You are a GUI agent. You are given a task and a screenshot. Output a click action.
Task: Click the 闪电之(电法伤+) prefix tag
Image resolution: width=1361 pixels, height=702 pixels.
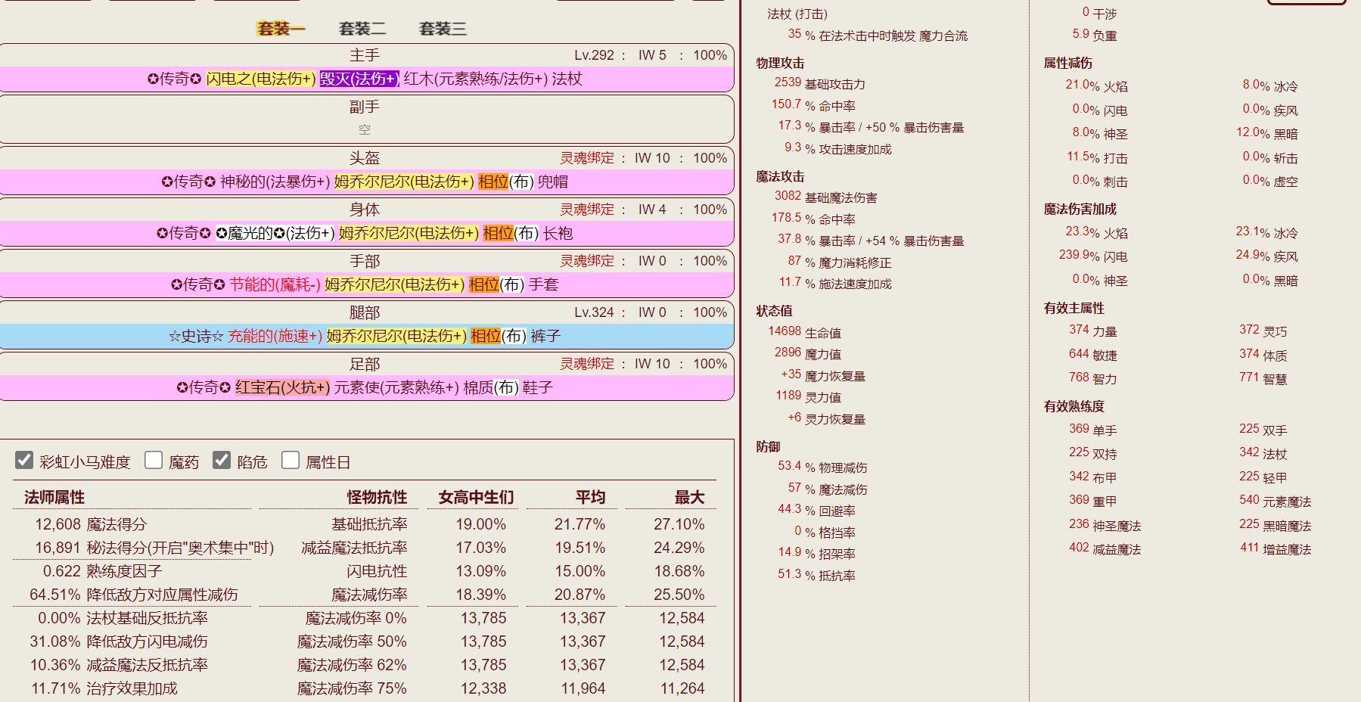point(261,79)
